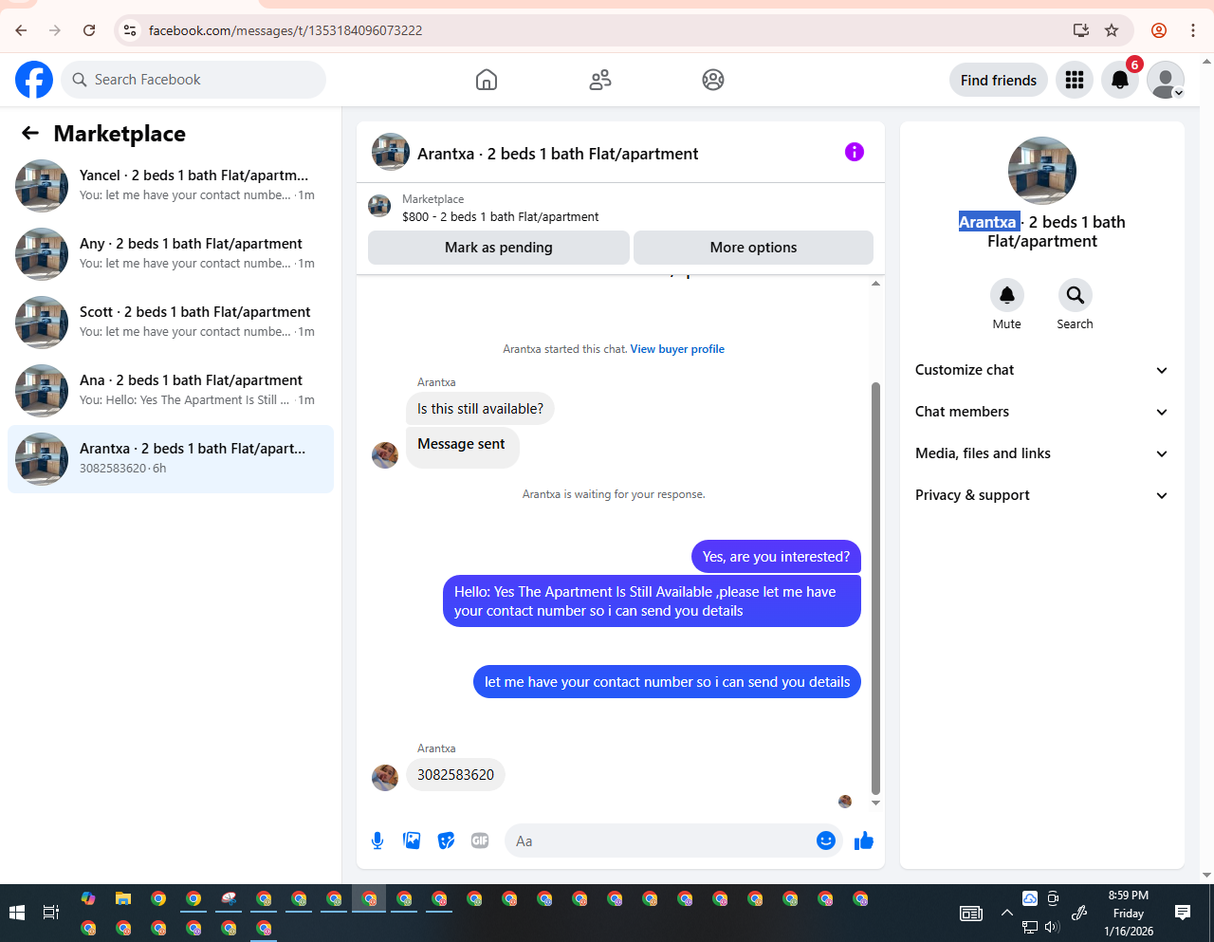Image resolution: width=1214 pixels, height=942 pixels.
Task: Open Windows action center notifications
Action: [1183, 913]
